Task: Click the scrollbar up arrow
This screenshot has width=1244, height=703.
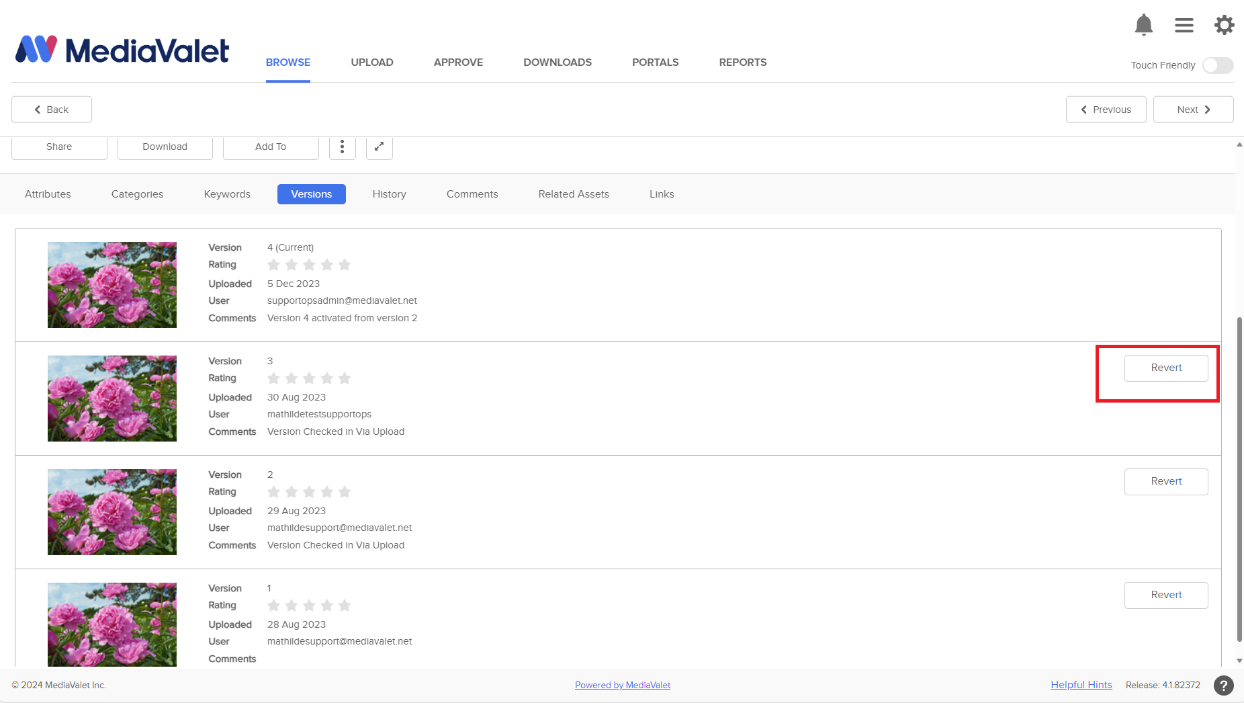Action: 1239,144
